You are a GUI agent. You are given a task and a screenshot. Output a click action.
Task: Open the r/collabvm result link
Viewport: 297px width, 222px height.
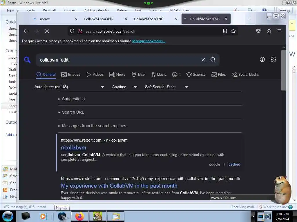pos(73,148)
